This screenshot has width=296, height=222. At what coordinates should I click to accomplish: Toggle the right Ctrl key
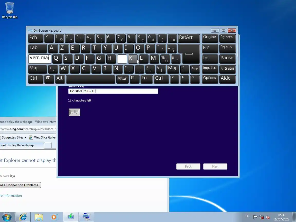(x=161, y=79)
